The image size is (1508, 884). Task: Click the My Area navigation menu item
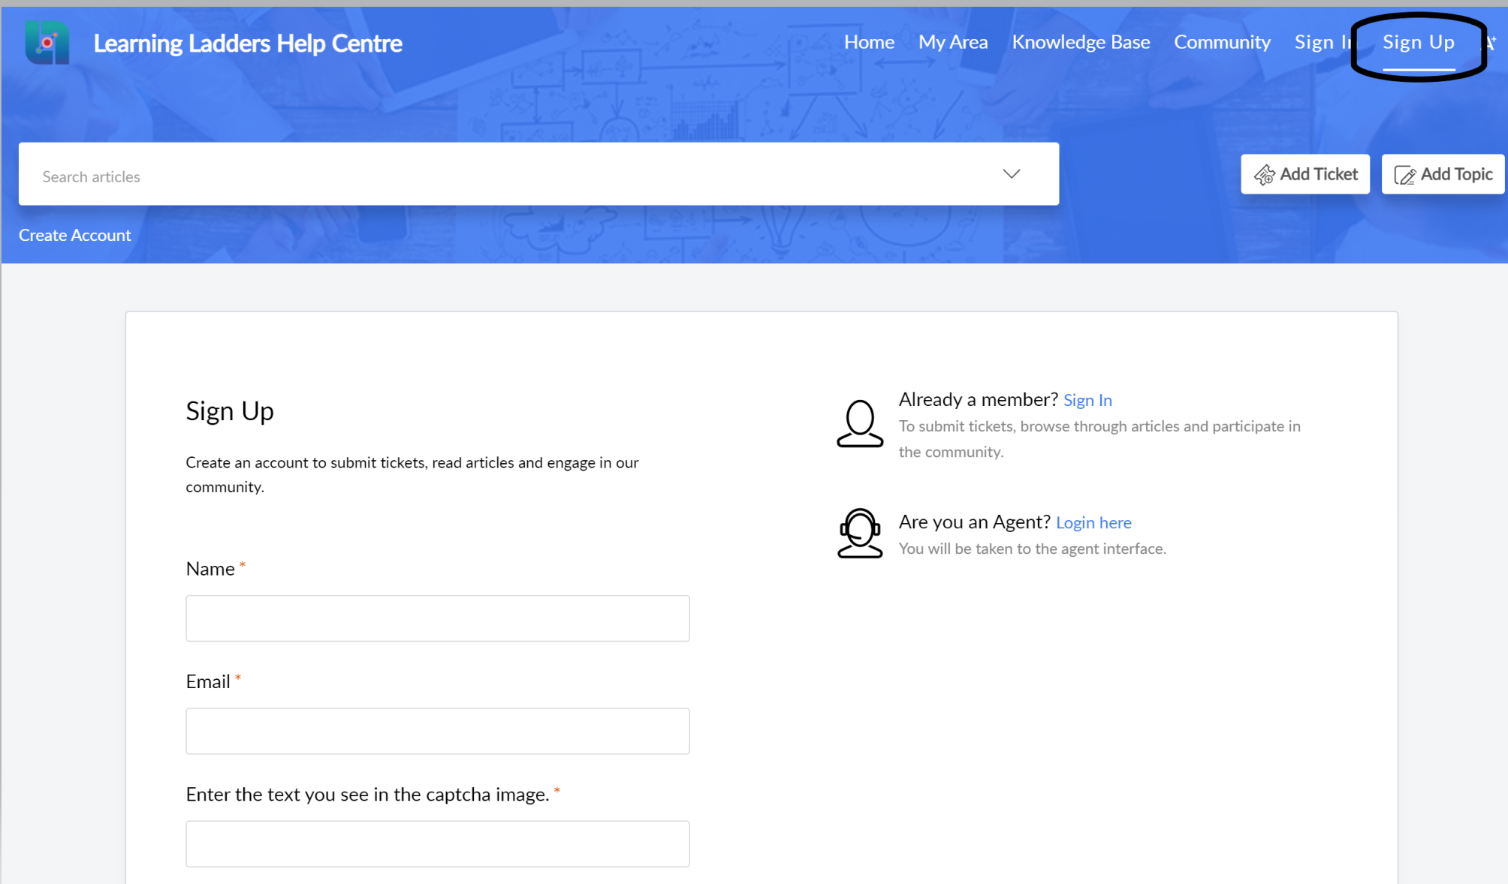pyautogui.click(x=953, y=43)
